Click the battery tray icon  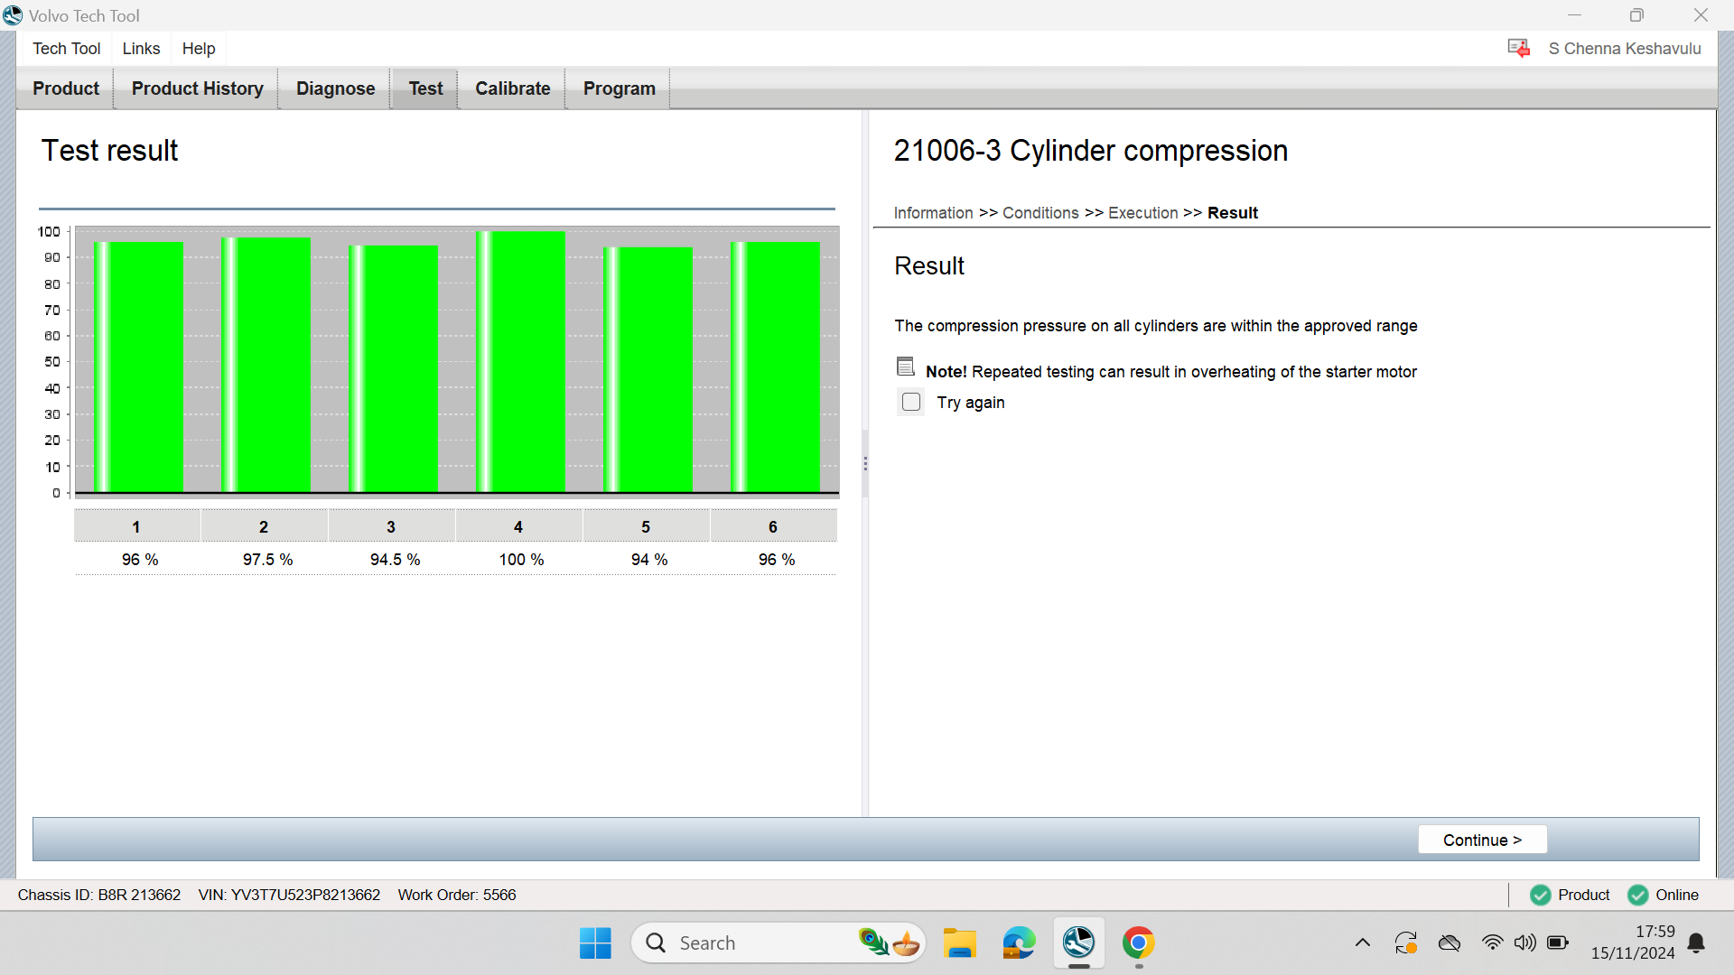click(x=1558, y=943)
